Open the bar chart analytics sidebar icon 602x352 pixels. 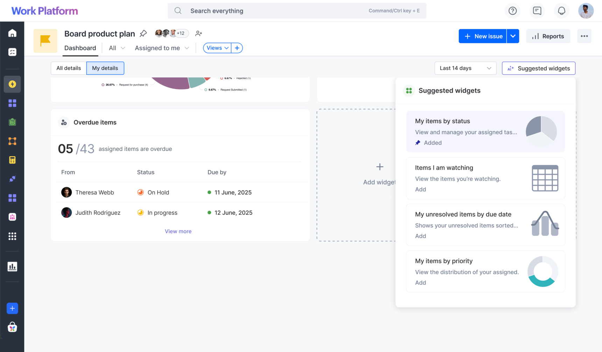[12, 266]
